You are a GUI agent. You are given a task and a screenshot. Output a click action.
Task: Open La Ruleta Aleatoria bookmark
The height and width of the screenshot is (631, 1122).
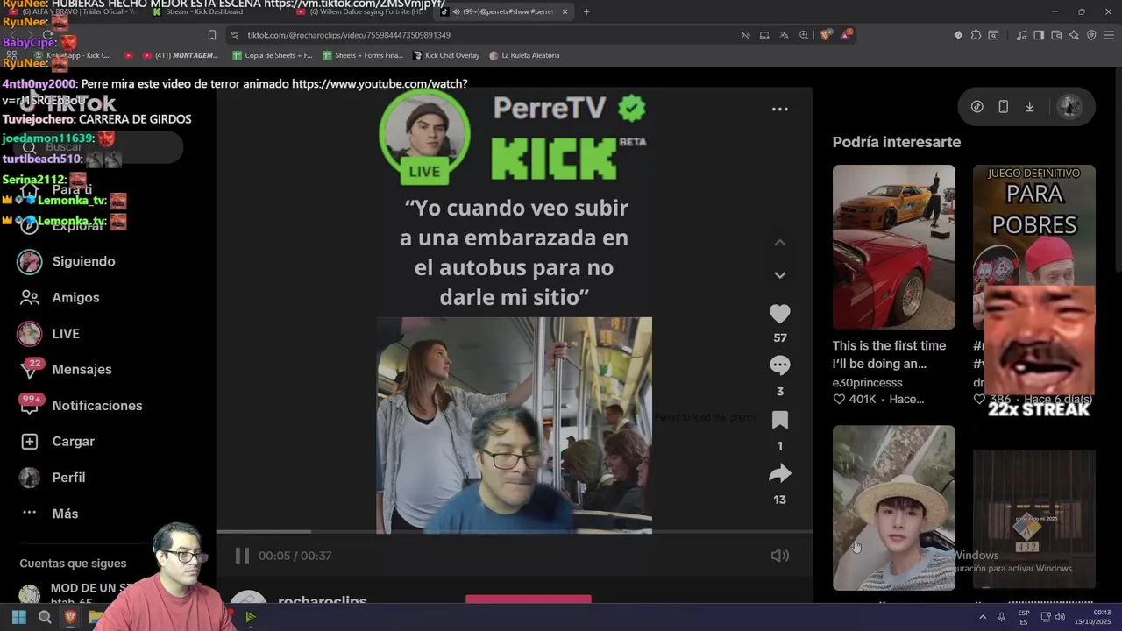(524, 55)
